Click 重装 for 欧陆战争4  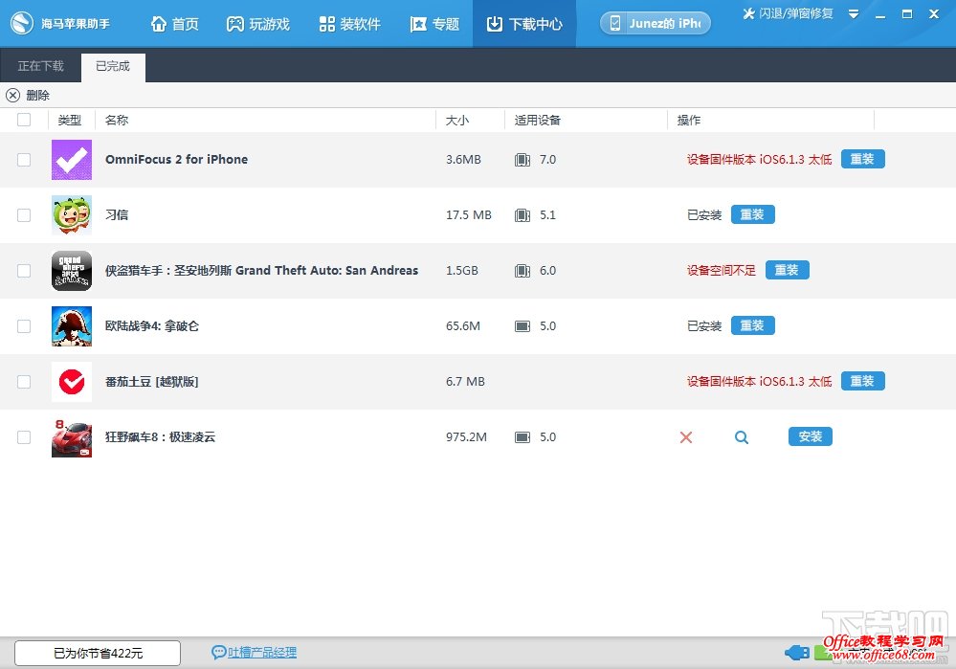752,325
